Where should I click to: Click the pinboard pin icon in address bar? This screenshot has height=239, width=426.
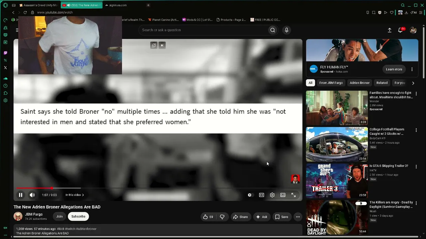click(368, 12)
